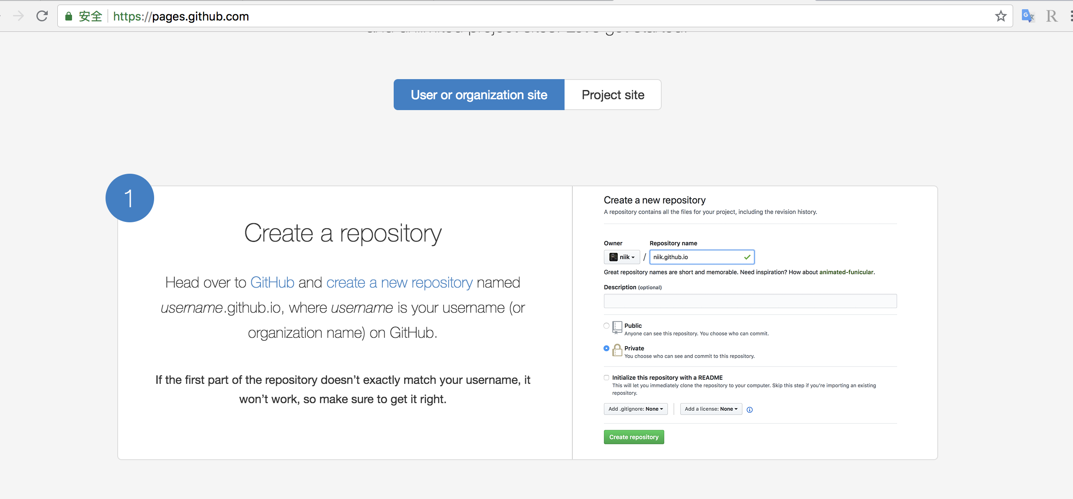Viewport: 1073px width, 499px height.
Task: Click the browser address bar URL
Action: pos(181,16)
